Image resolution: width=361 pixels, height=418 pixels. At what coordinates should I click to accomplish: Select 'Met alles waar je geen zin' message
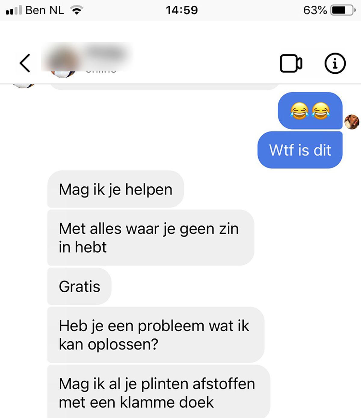pos(151,238)
